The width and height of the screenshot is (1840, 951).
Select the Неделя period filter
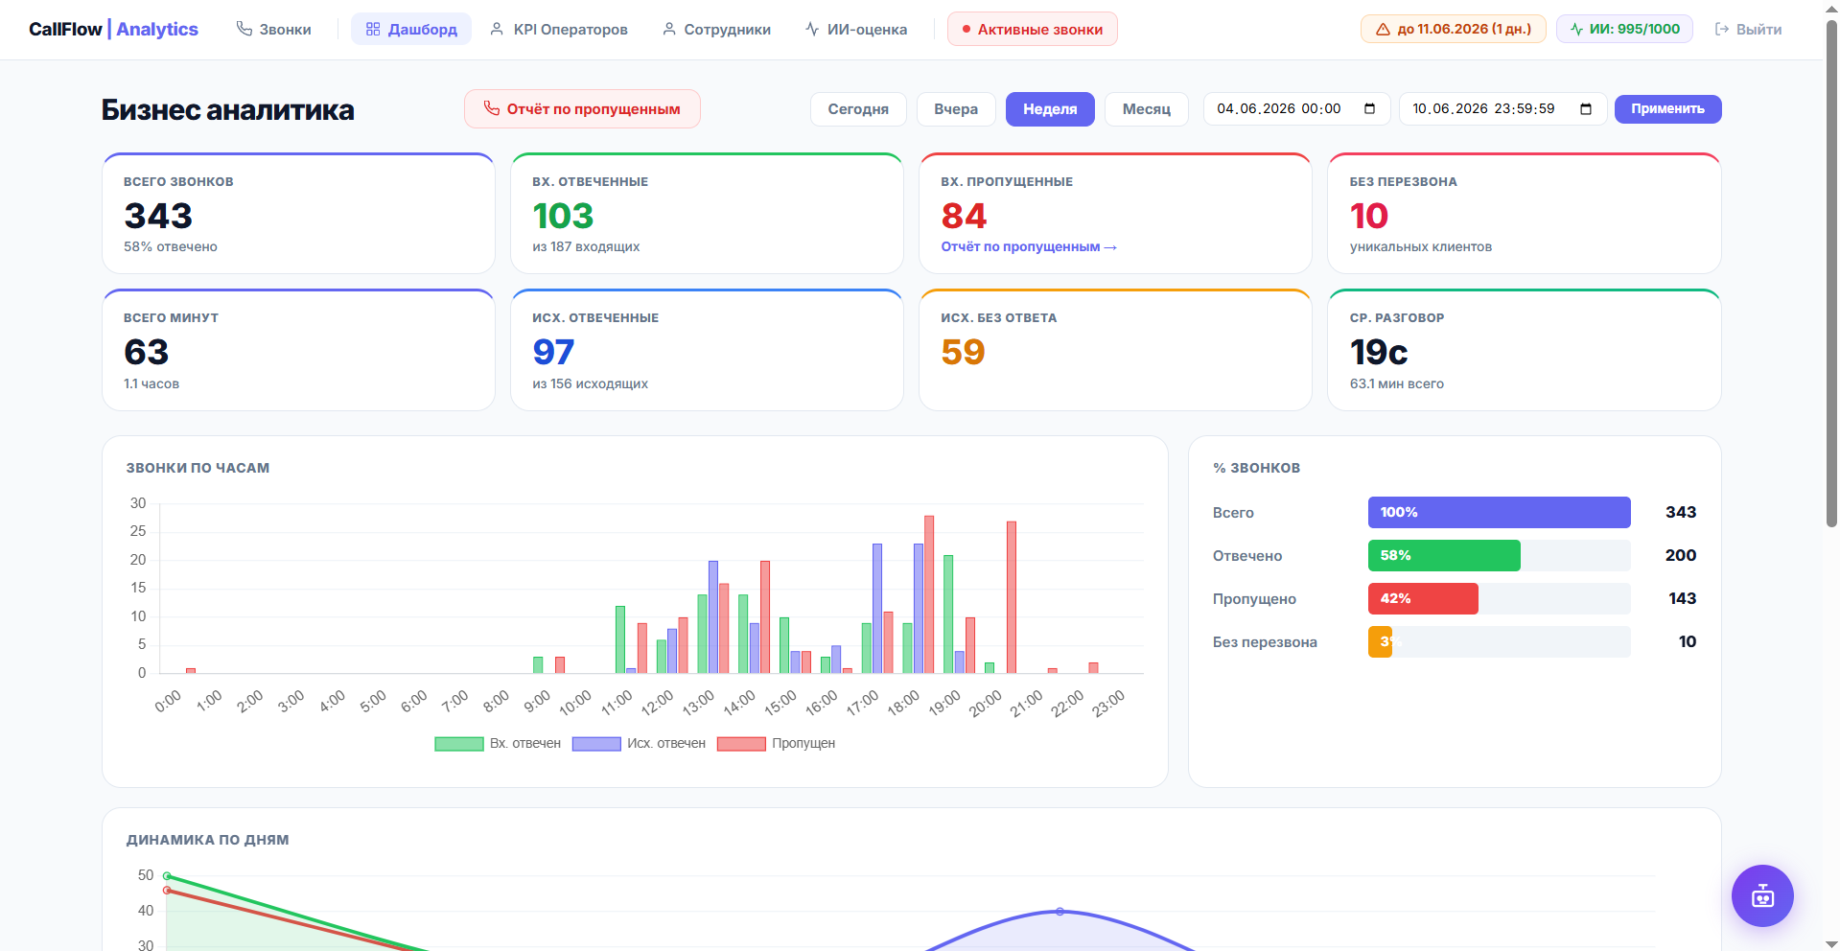point(1050,109)
